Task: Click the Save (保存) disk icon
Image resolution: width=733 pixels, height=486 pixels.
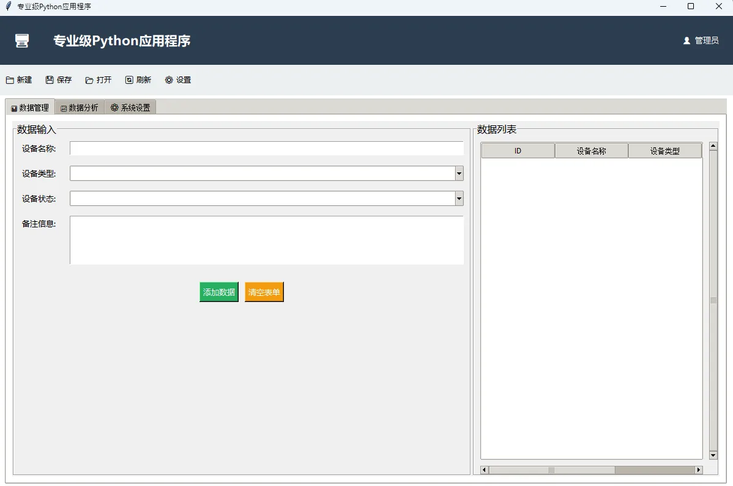Action: point(50,80)
